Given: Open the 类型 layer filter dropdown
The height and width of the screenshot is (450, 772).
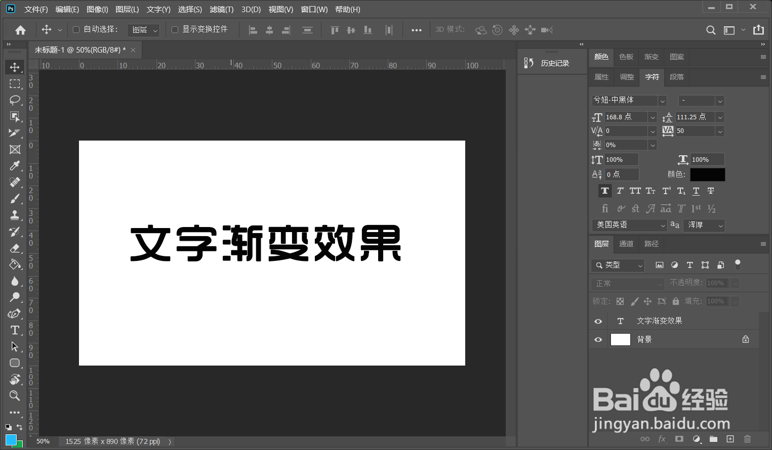Looking at the screenshot, I should click(618, 265).
